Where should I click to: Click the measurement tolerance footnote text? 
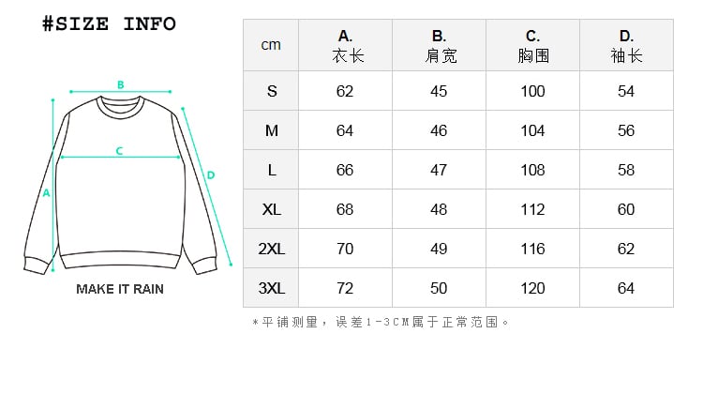[x=381, y=322]
